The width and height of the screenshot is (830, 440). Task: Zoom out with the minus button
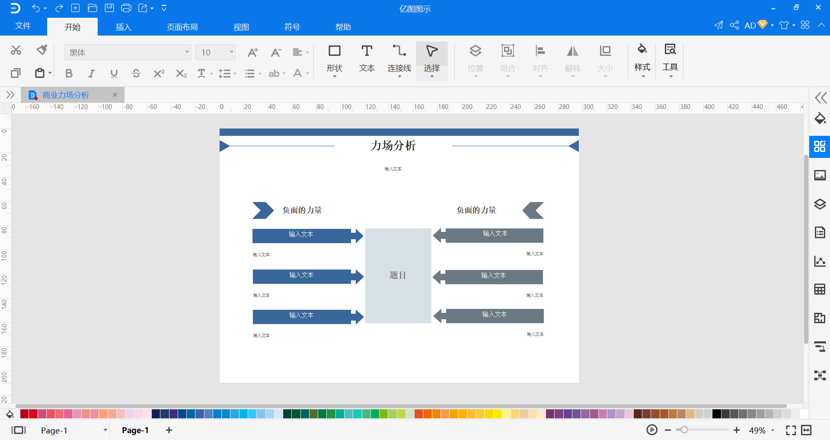[x=668, y=430]
